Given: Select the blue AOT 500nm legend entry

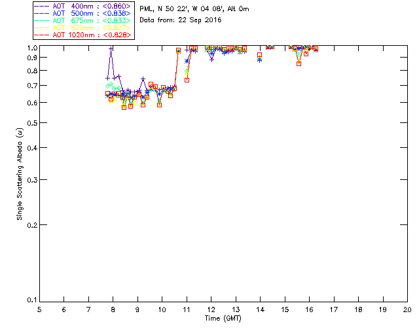Looking at the screenshot, I should point(83,13).
